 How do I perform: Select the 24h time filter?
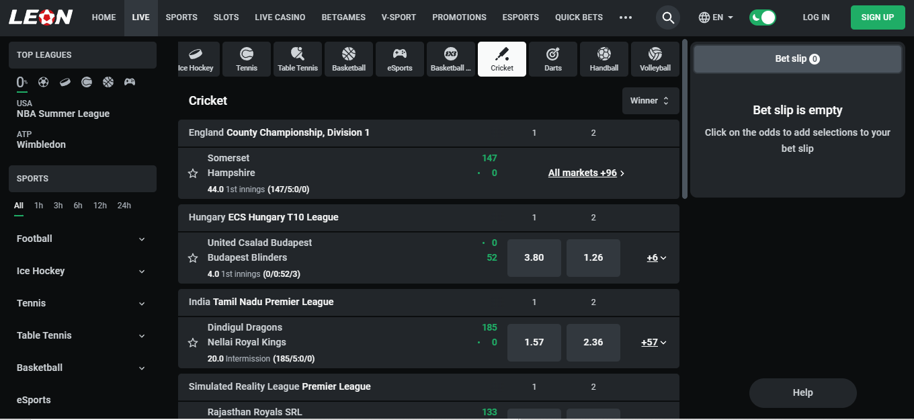click(x=124, y=206)
